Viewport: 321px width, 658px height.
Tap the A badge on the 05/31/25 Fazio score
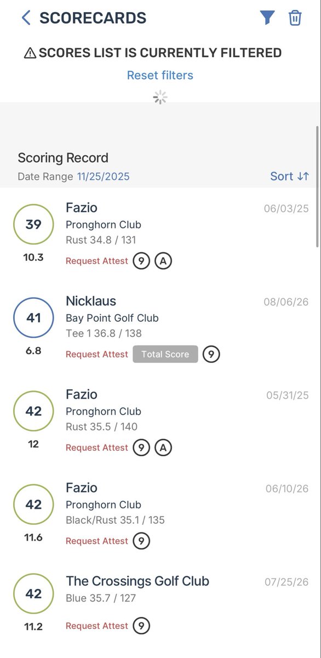click(163, 447)
